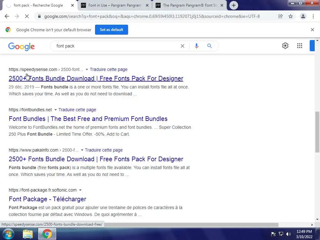
Task: Open Google settings gear
Action: (x=285, y=46)
